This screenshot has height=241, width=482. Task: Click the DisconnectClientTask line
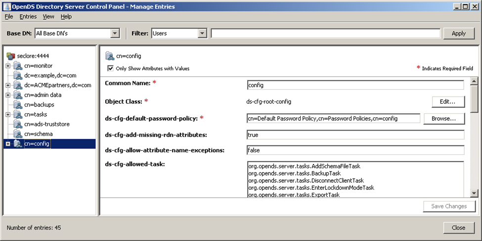point(306,180)
